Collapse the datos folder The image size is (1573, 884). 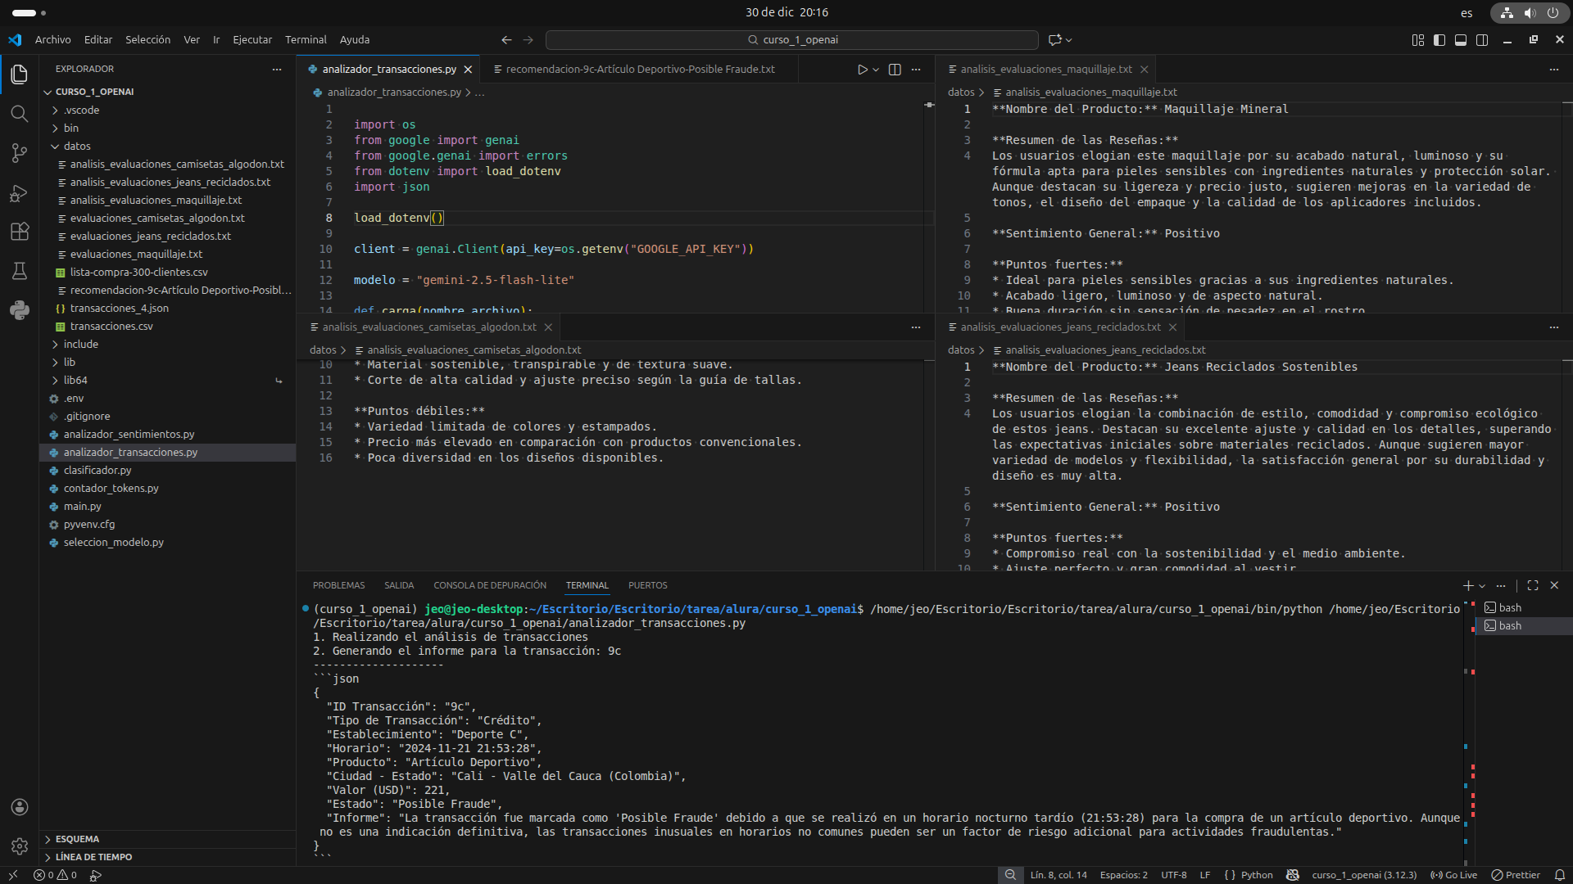pos(77,146)
